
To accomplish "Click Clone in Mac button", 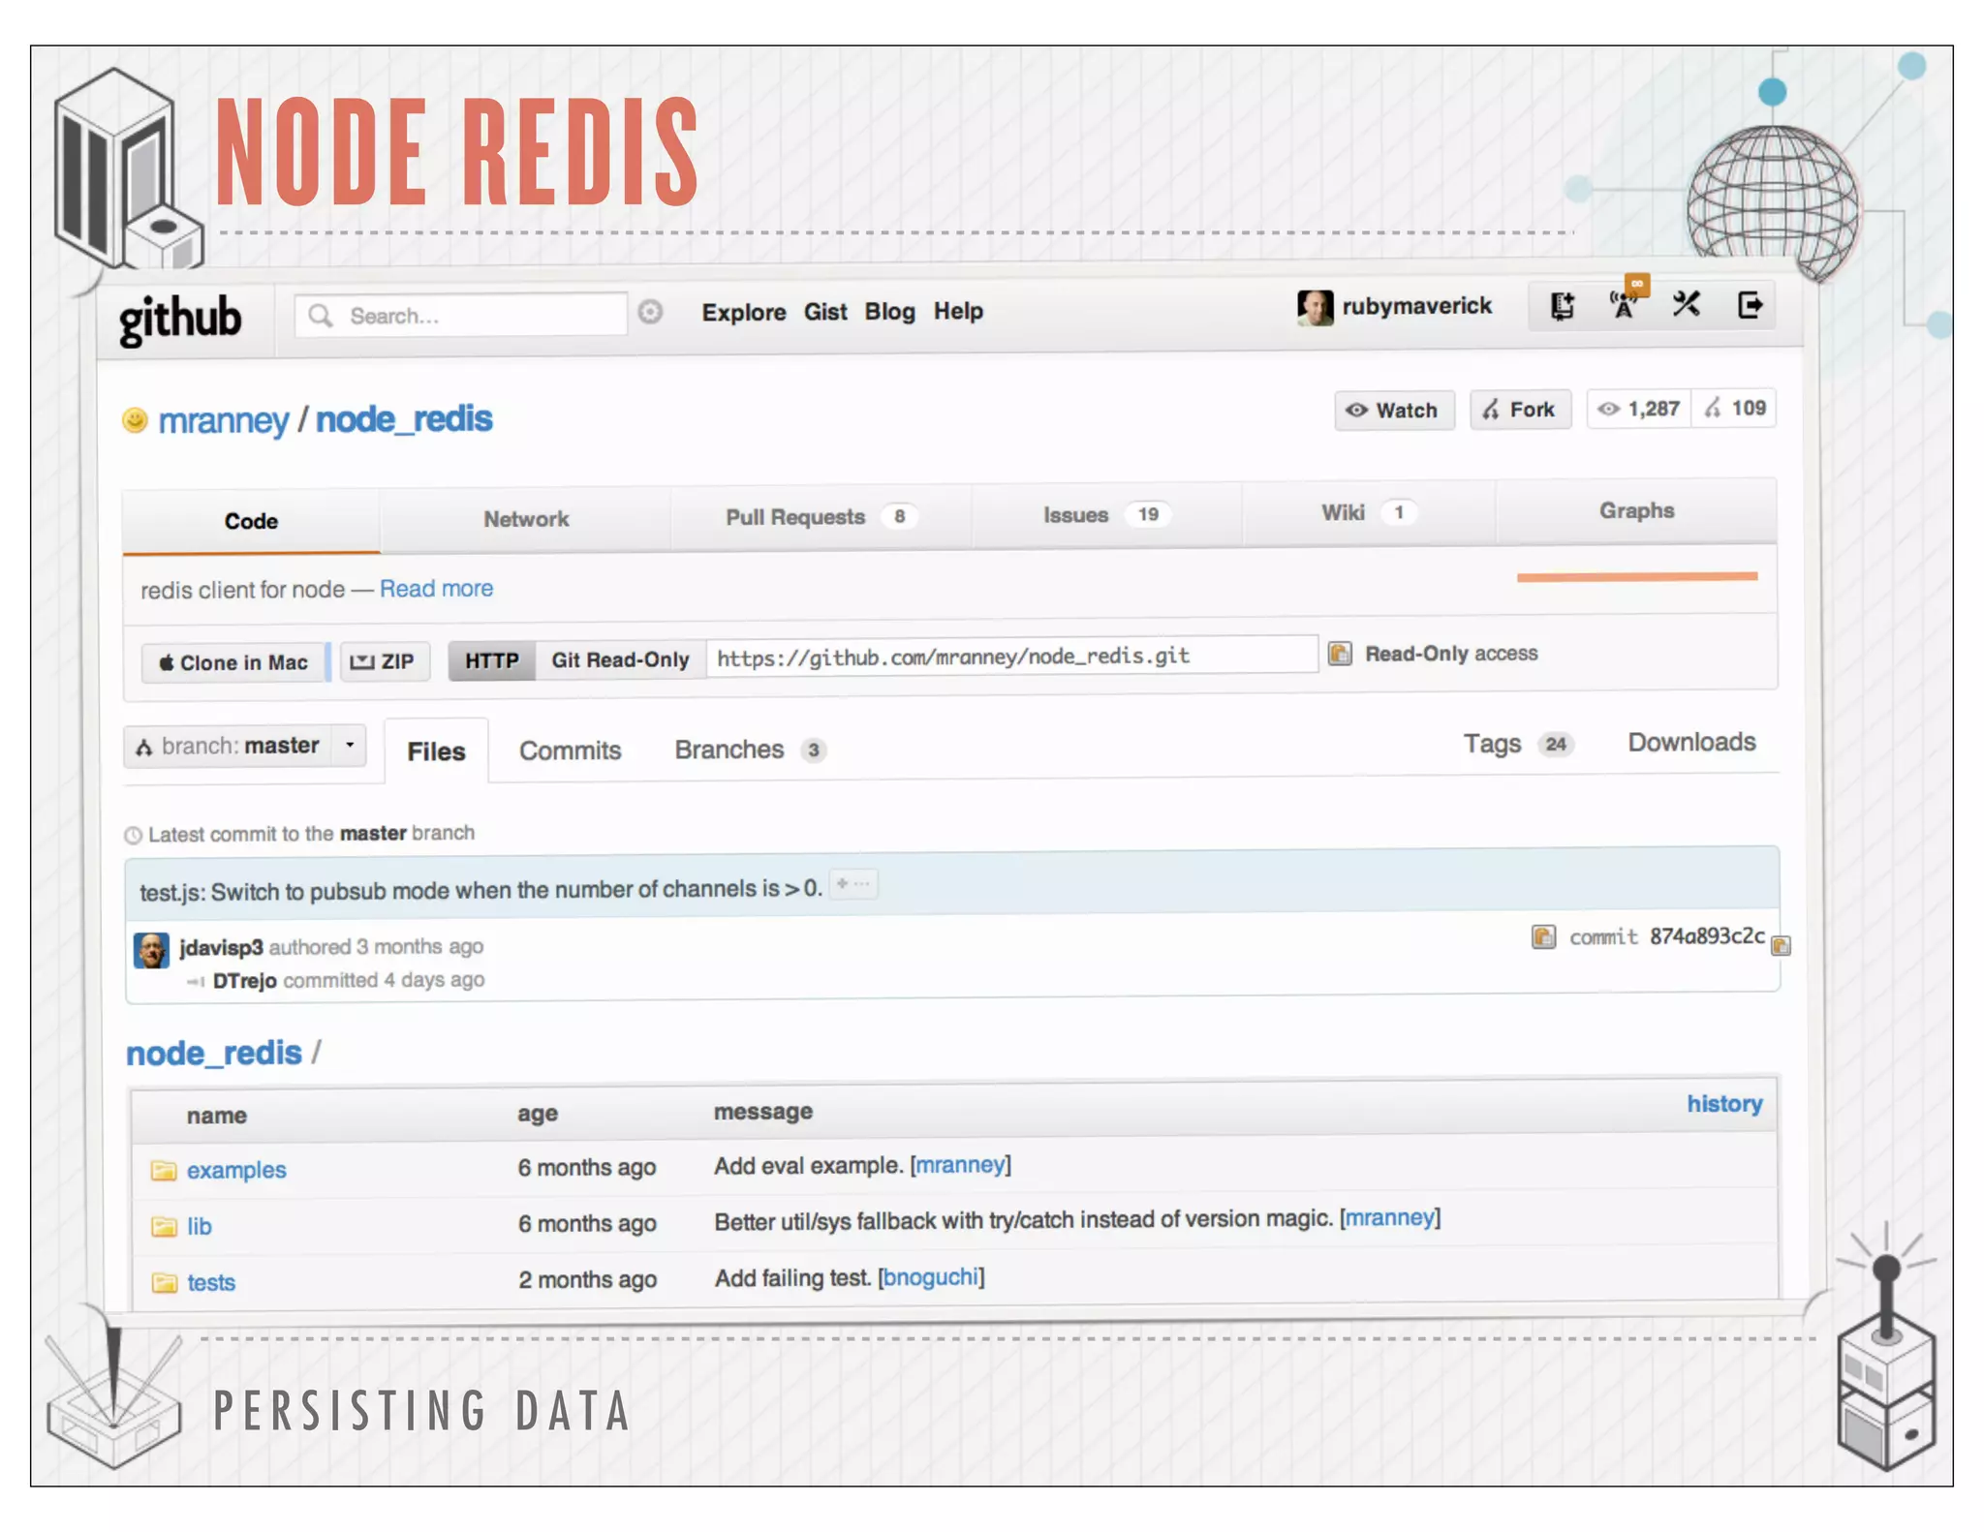I will [233, 663].
